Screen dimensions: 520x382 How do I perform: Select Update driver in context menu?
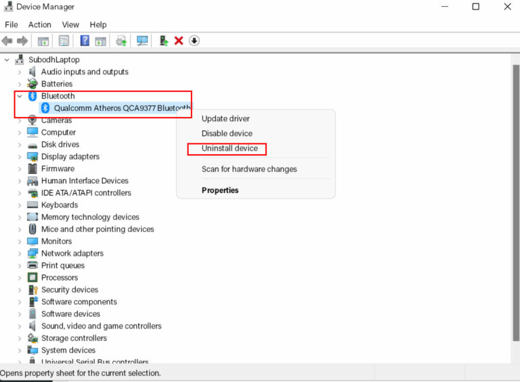[x=225, y=119]
